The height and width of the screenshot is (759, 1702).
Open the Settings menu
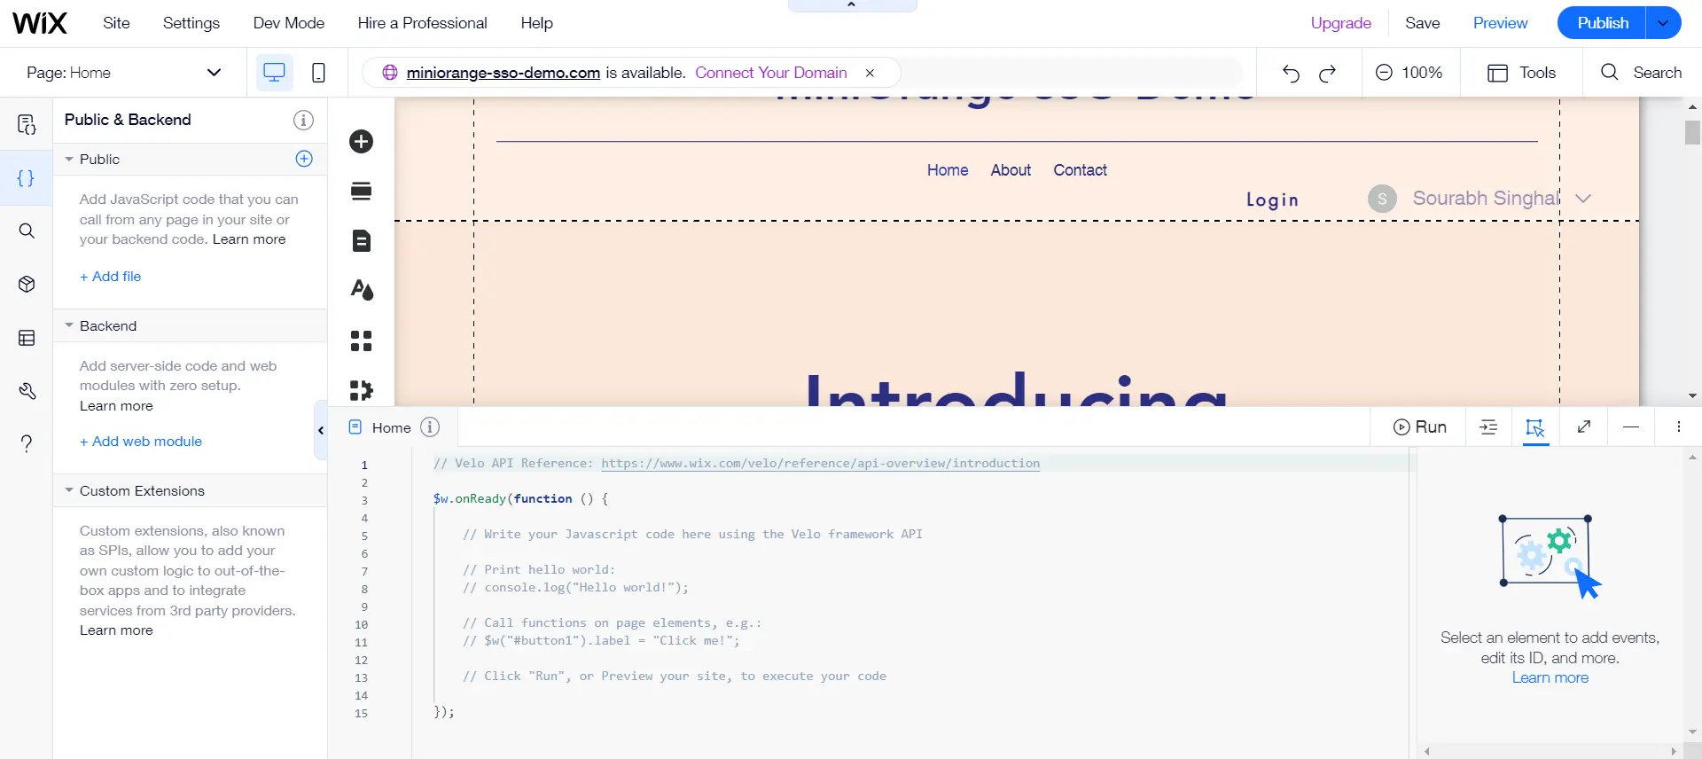click(191, 23)
